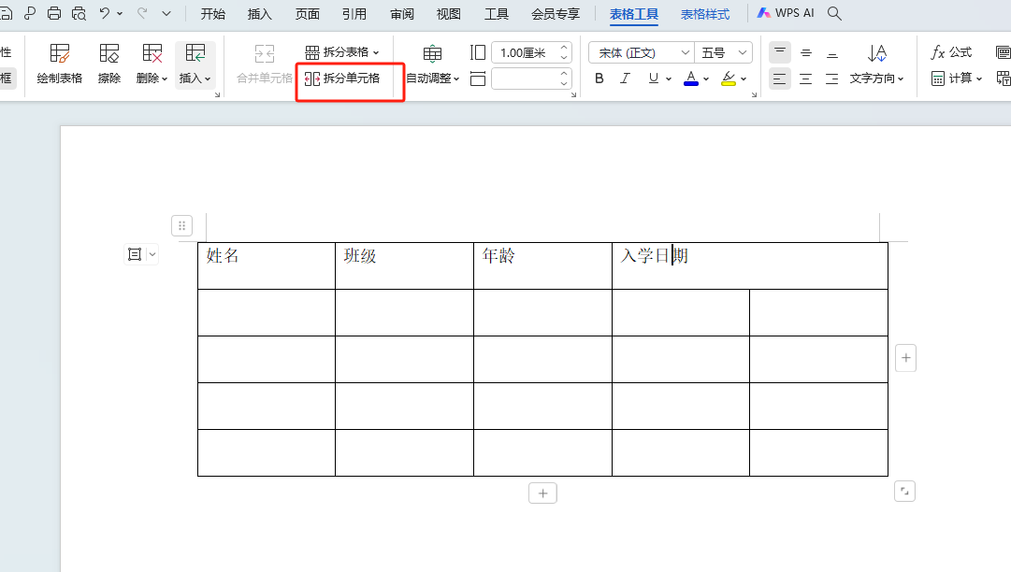Viewport: 1011px width, 572px height.
Task: Click the undo arrow icon
Action: pos(105,14)
